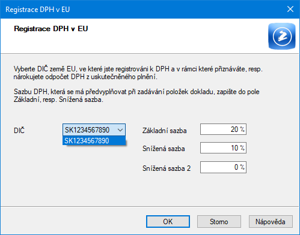Screen dimensions: 300x235
Task: Click the Snížená sazba label
Action: pos(164,149)
